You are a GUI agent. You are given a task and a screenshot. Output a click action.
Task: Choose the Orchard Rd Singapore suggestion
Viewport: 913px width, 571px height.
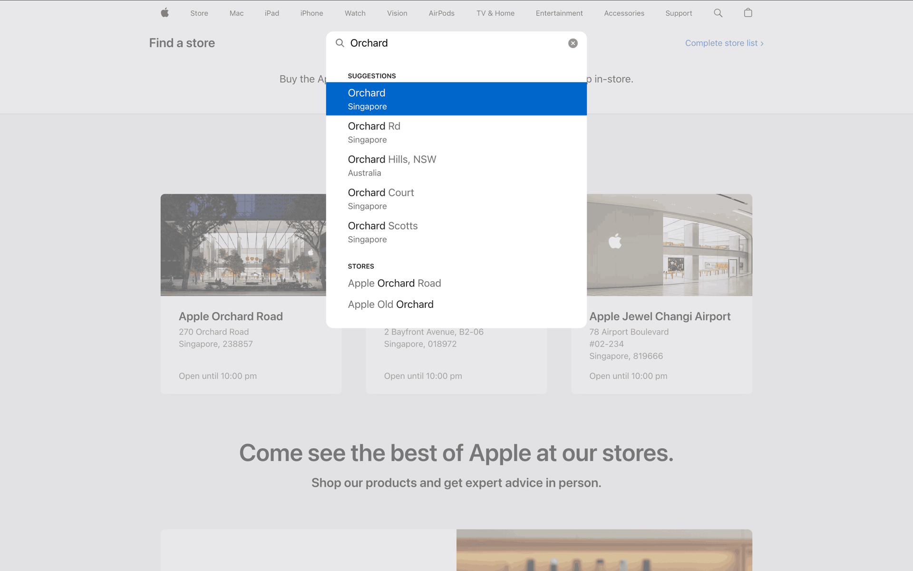(x=456, y=132)
